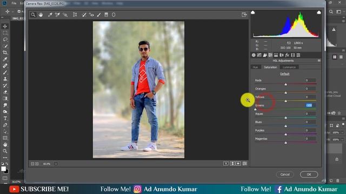Open Photoshop layer opacity 100% dropdown
Viewport: 346px width, 194px height.
click(342, 133)
